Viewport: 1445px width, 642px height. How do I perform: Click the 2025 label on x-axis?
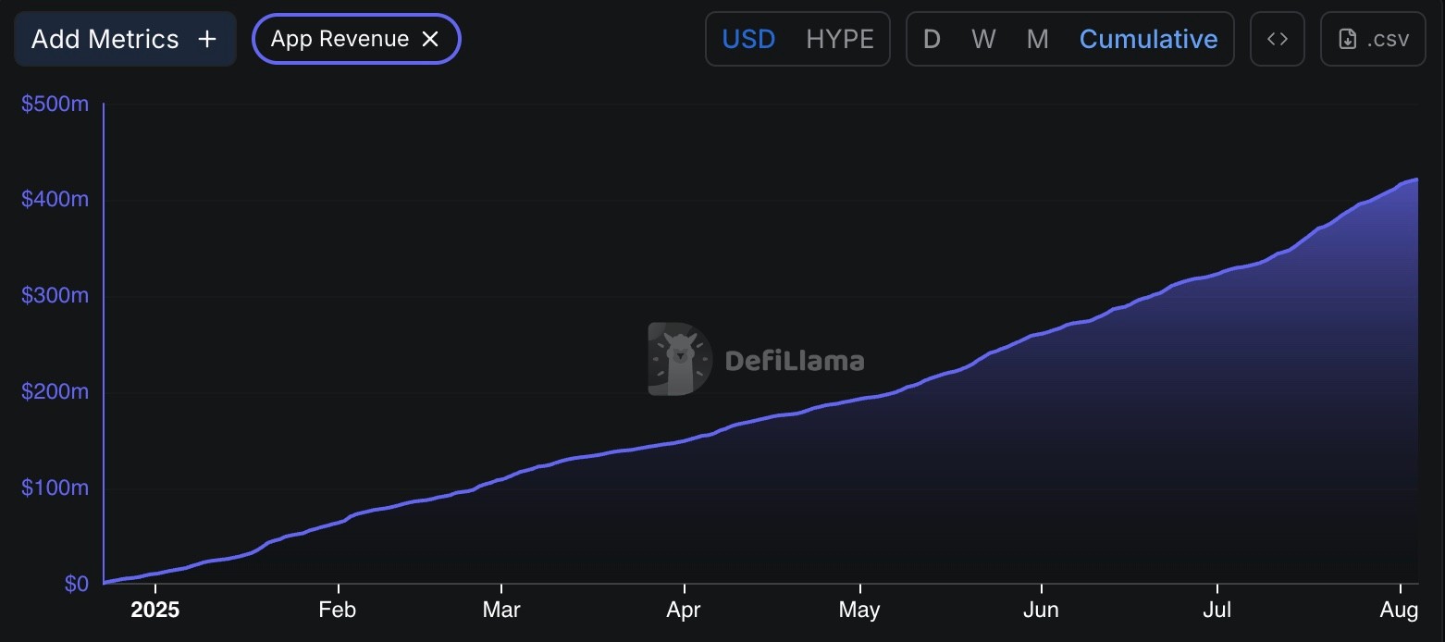coord(155,611)
